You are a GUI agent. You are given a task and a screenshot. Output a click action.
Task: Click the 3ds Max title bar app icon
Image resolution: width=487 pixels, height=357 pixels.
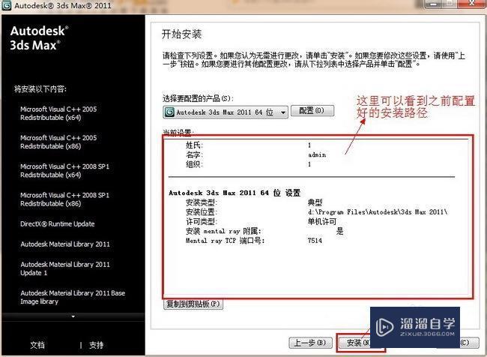point(6,5)
